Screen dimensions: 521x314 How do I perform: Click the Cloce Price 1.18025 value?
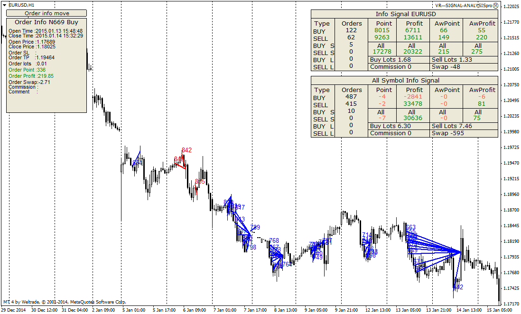(46, 46)
